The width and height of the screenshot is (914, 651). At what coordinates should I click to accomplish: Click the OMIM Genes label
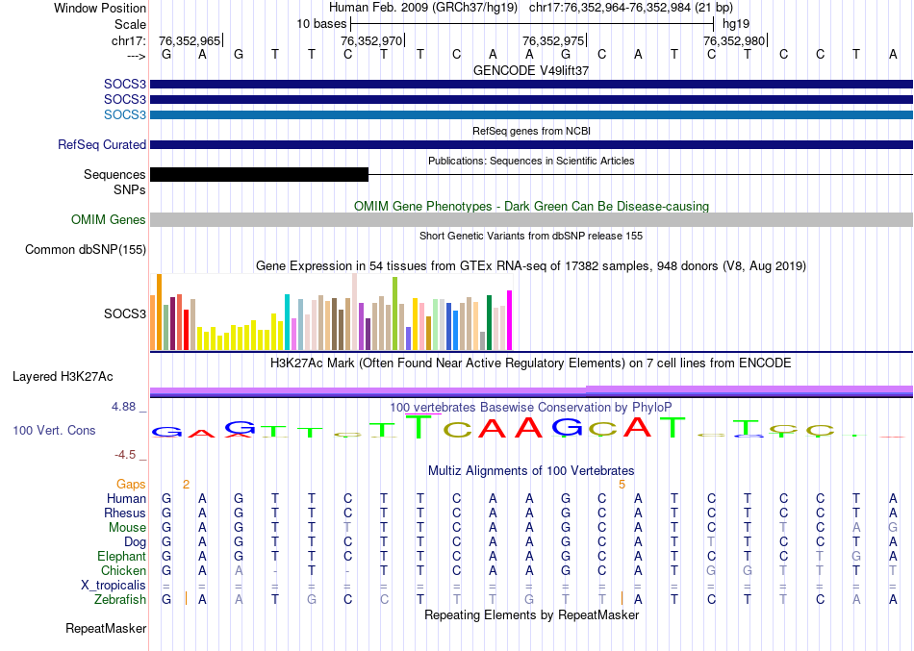tap(109, 219)
